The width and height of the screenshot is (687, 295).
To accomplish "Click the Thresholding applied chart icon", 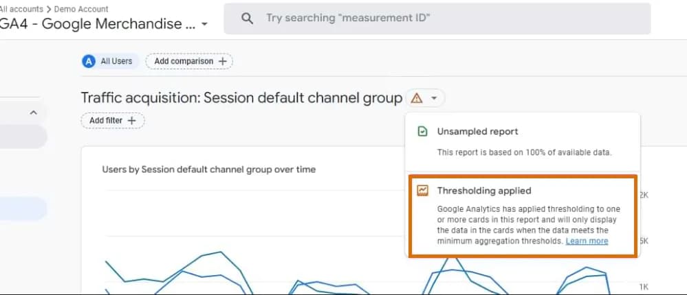I will [x=422, y=191].
